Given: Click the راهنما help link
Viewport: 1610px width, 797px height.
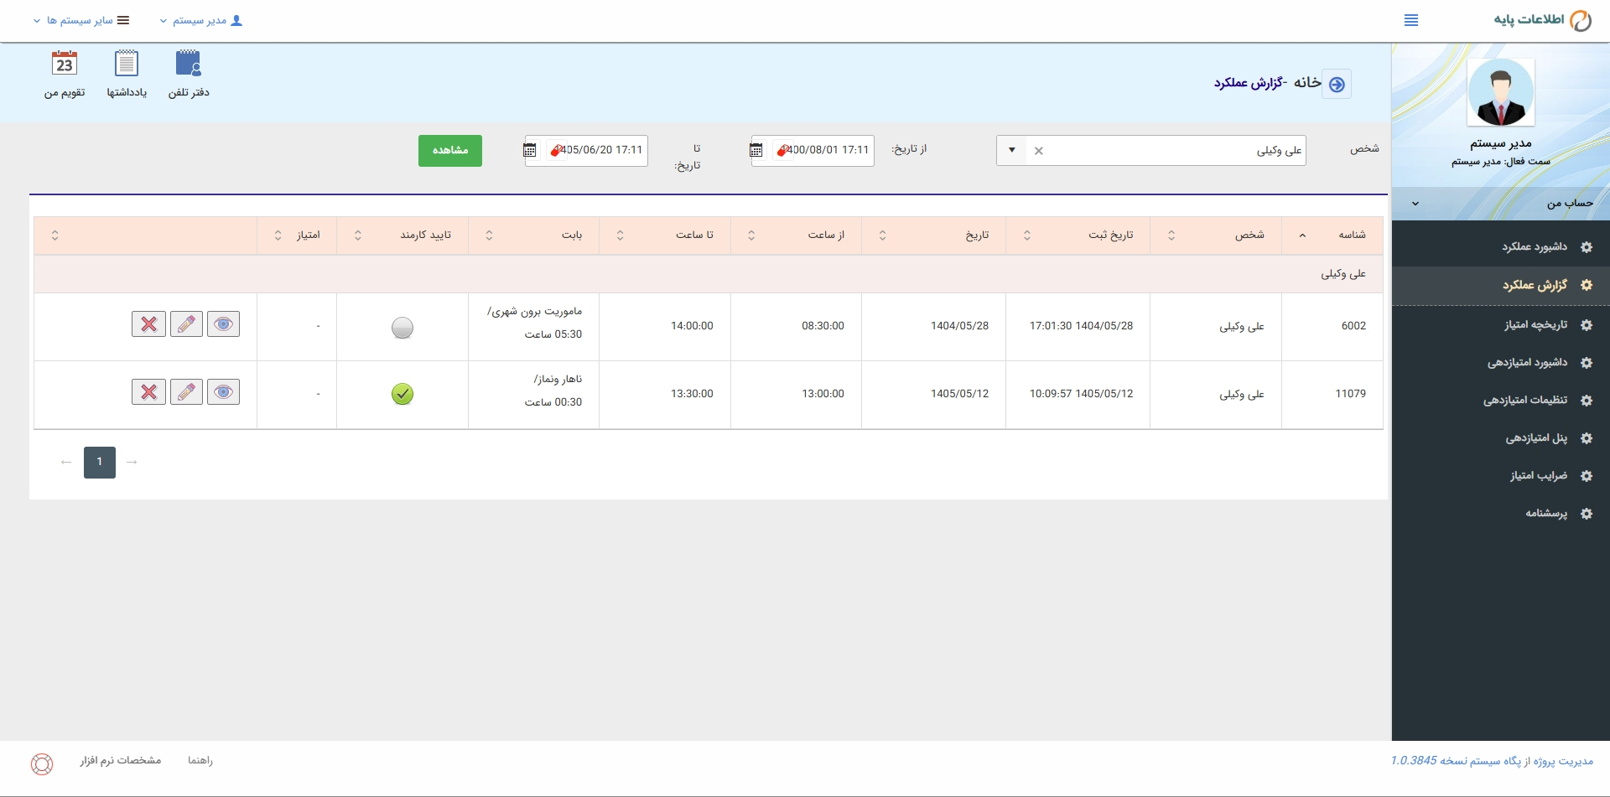Looking at the screenshot, I should tap(200, 760).
